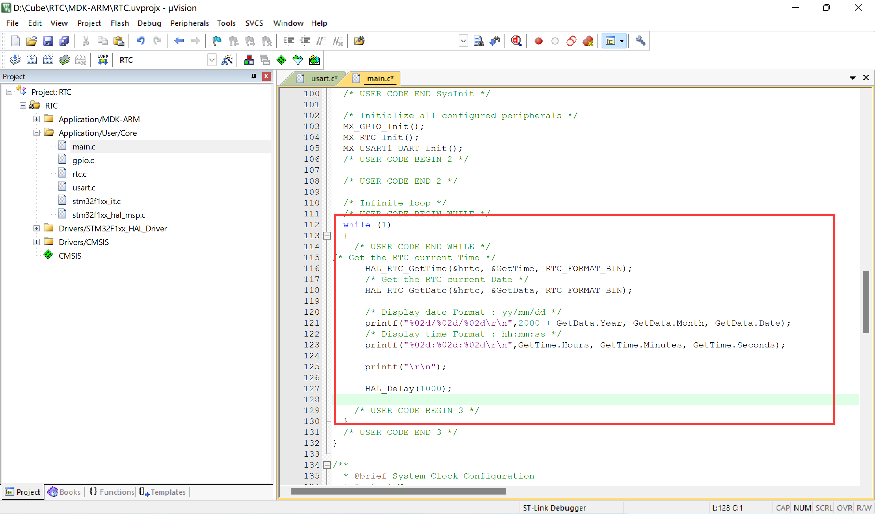
Task: Open the Configuration wrench icon
Action: coord(640,41)
